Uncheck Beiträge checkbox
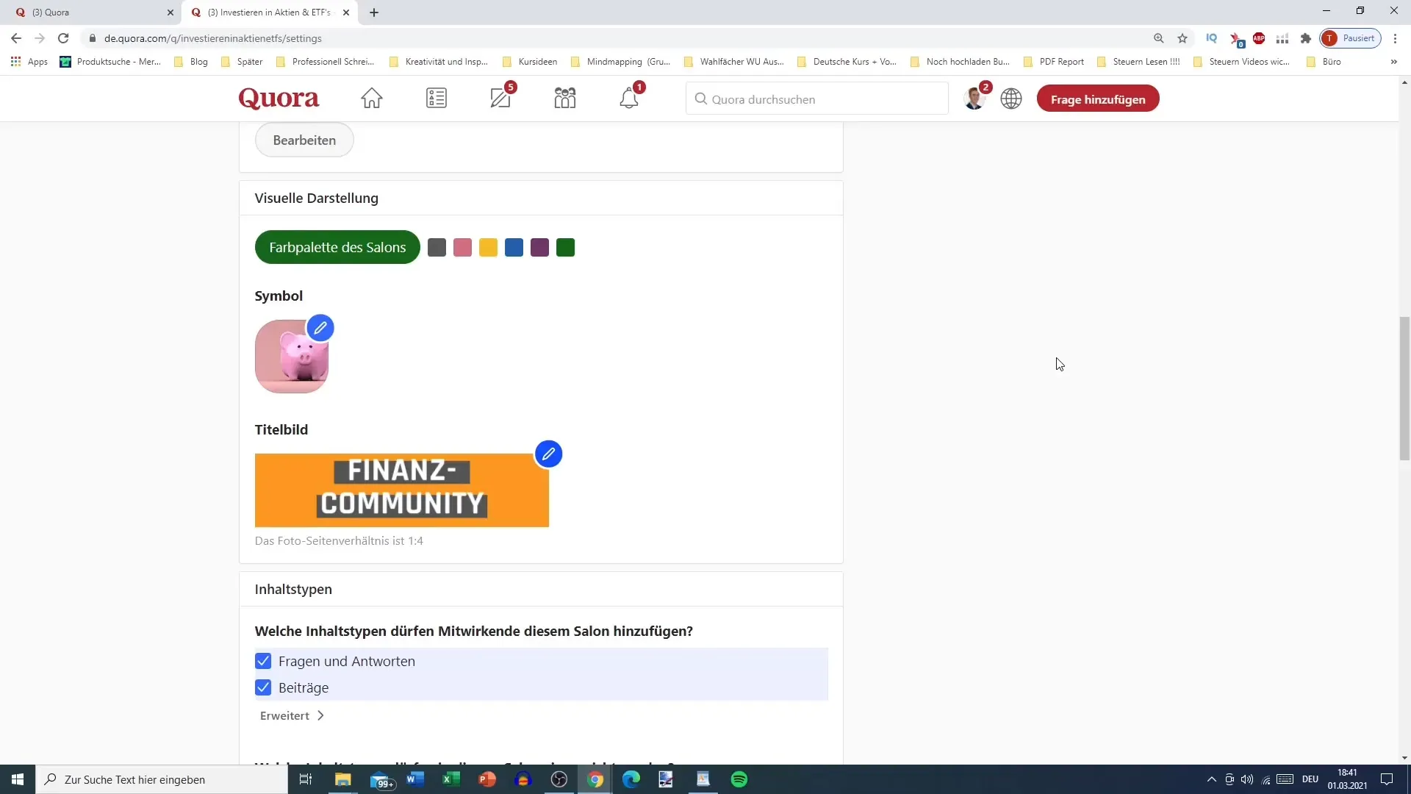 tap(263, 687)
